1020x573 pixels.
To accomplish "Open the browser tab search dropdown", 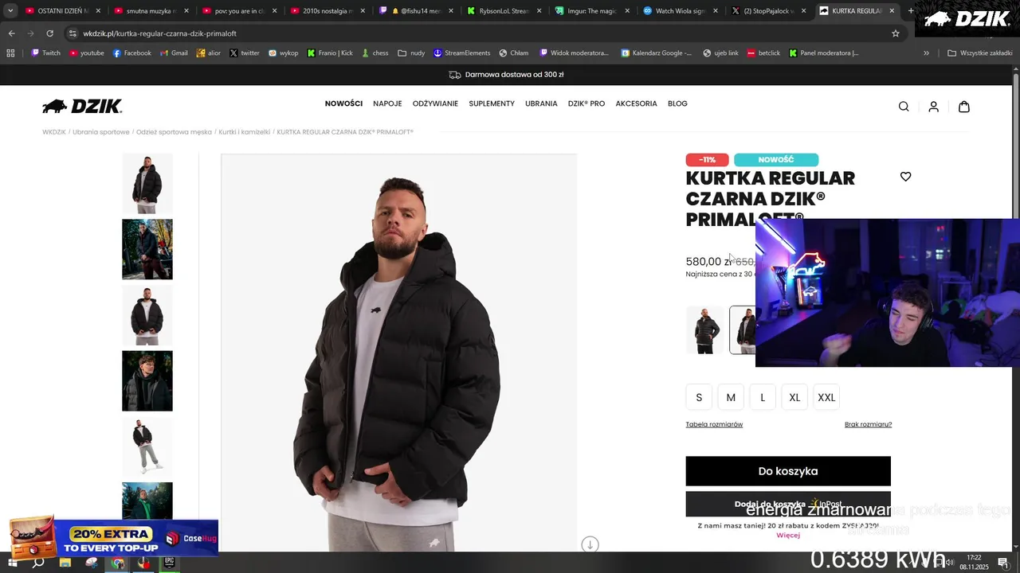I will pyautogui.click(x=10, y=11).
